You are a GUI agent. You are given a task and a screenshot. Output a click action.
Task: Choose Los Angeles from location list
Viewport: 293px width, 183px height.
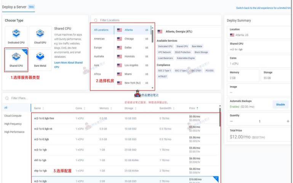tap(131, 65)
